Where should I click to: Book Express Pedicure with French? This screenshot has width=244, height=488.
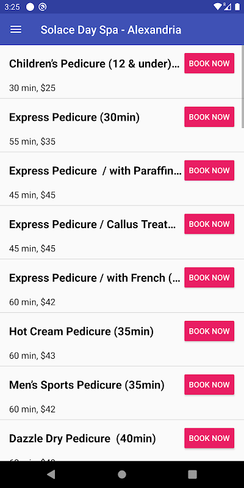pos(209,278)
